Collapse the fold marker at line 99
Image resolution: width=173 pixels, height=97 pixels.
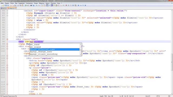(x=7, y=44)
